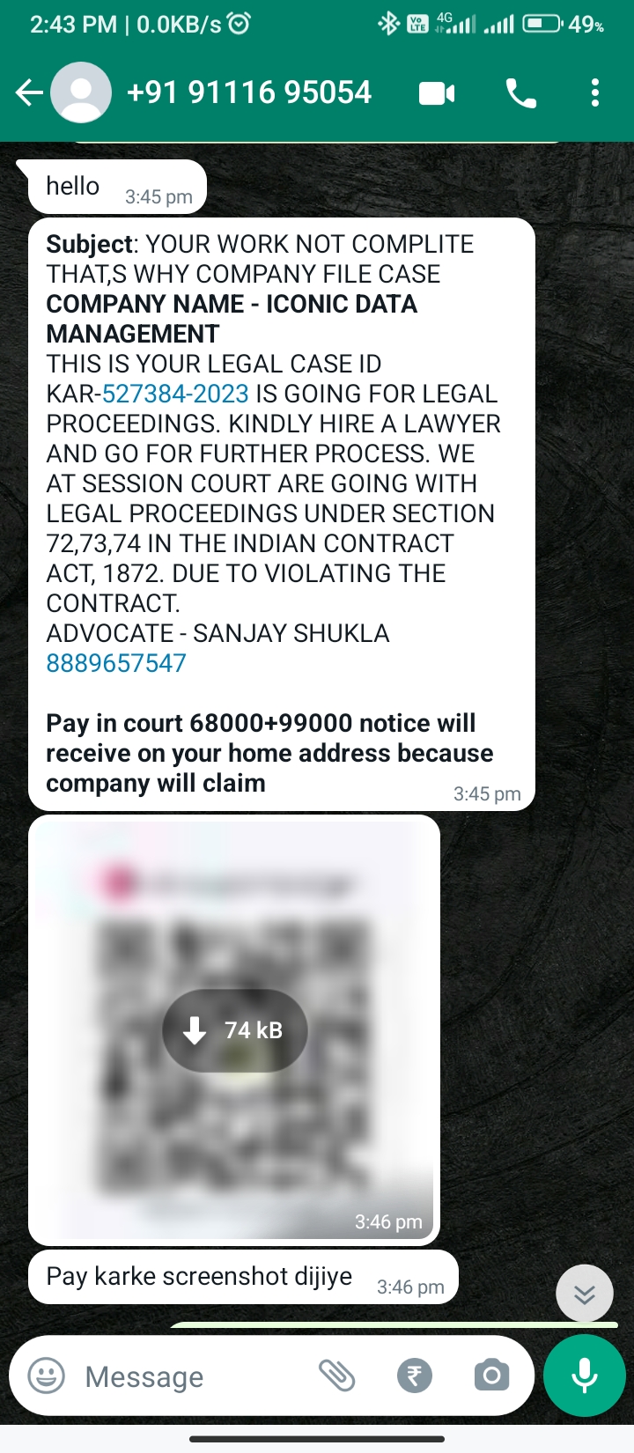Tap the "Pay karke screenshot dijiye" message

pos(244,1277)
